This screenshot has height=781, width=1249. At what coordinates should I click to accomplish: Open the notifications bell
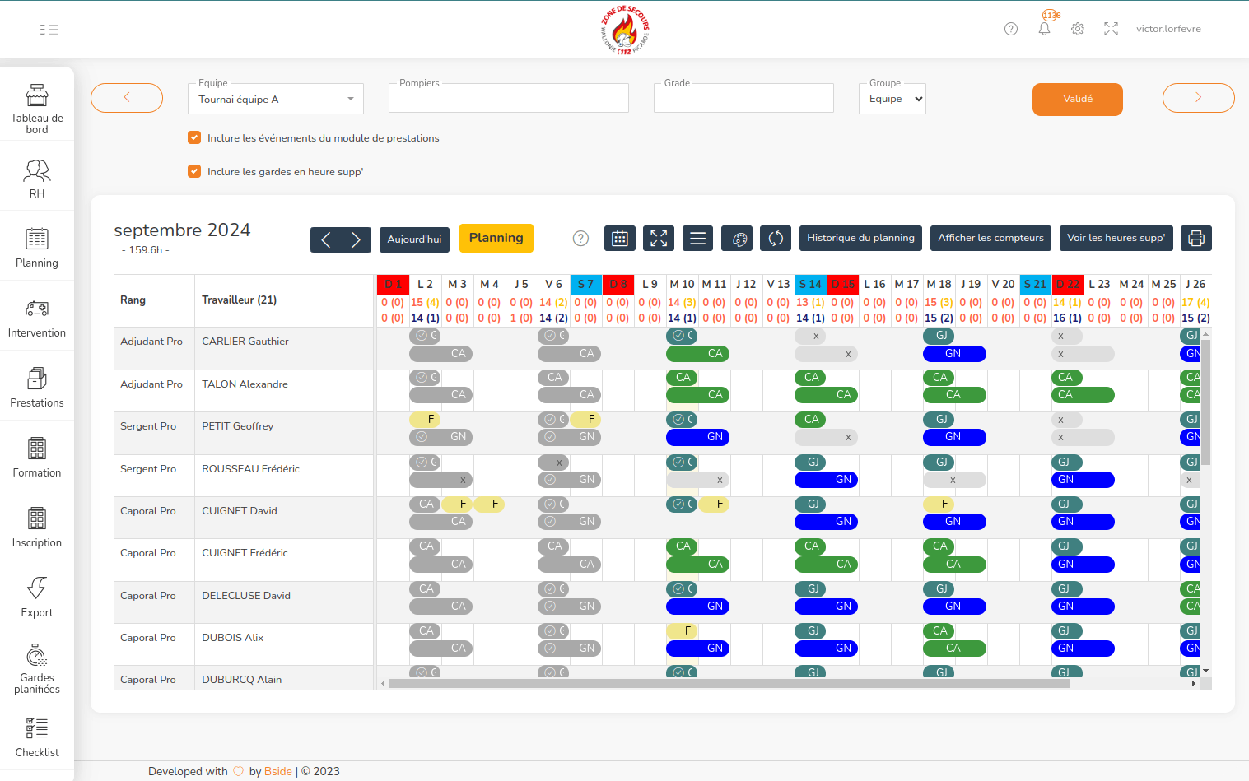[1044, 29]
